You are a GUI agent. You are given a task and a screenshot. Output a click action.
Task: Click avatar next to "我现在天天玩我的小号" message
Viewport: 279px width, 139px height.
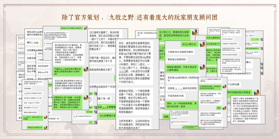pyautogui.click(x=46, y=127)
